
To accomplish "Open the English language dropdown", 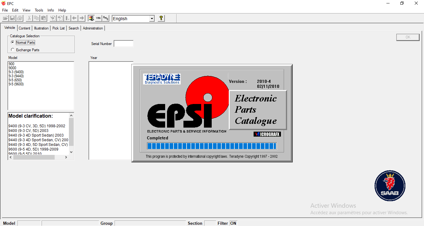I will click(x=152, y=18).
